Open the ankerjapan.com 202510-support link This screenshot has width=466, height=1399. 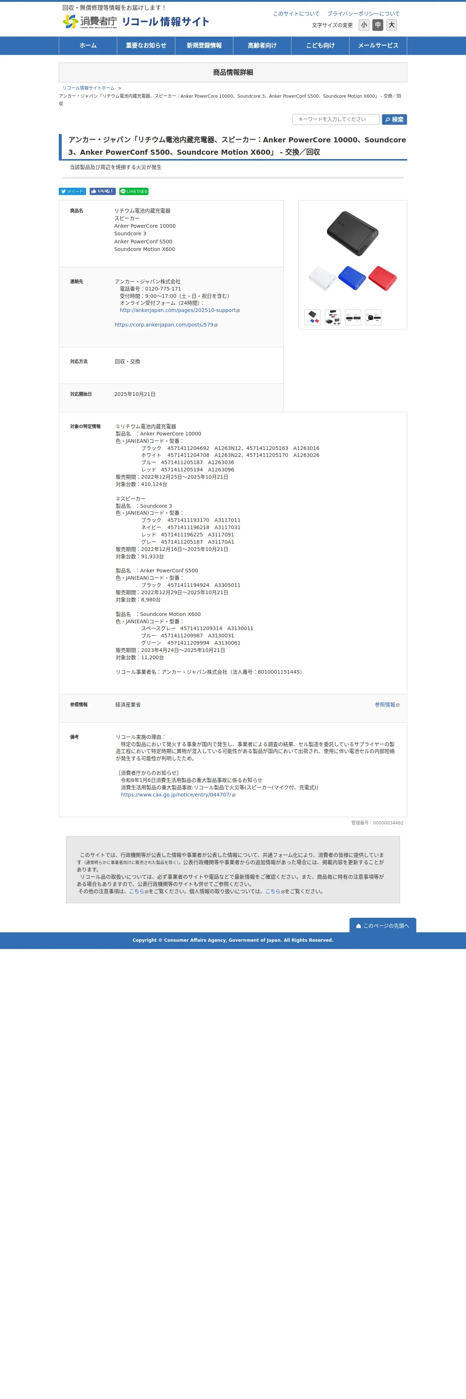tap(178, 311)
